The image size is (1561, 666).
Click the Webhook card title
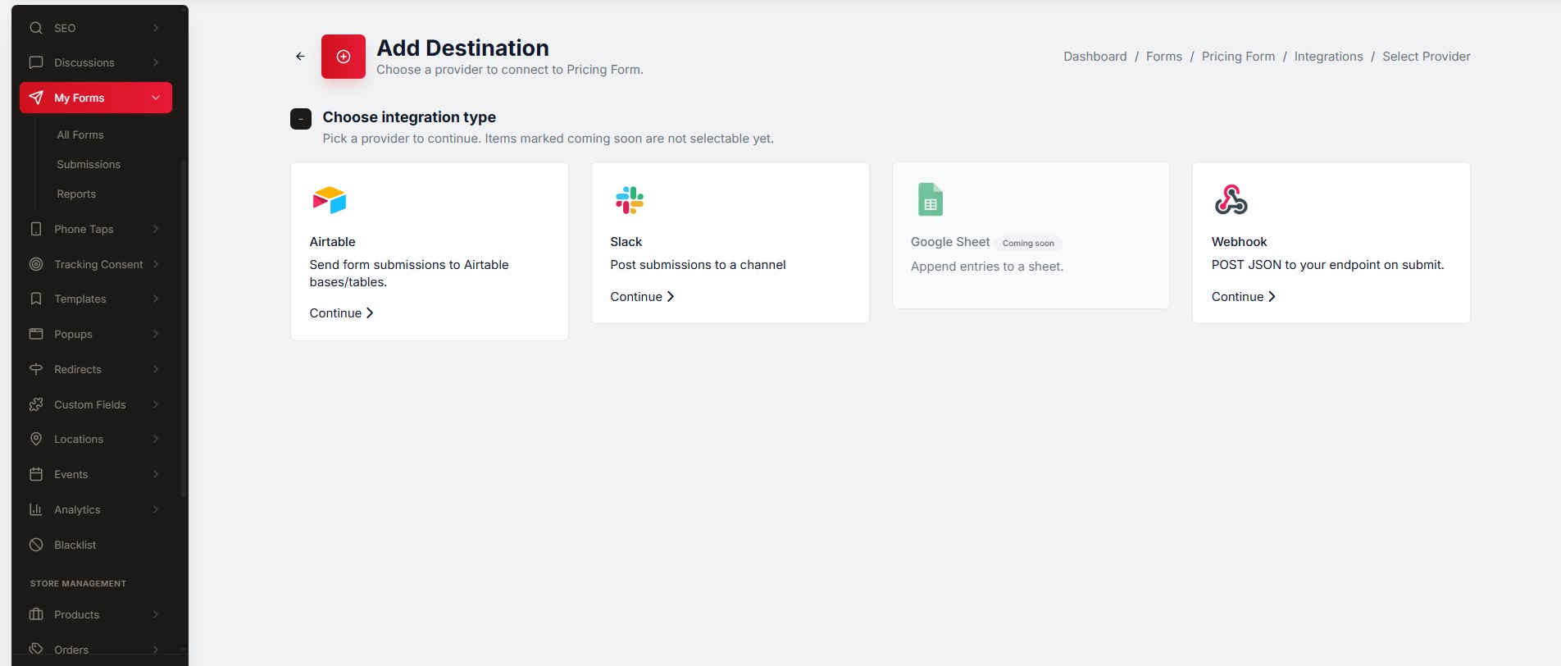tap(1239, 242)
